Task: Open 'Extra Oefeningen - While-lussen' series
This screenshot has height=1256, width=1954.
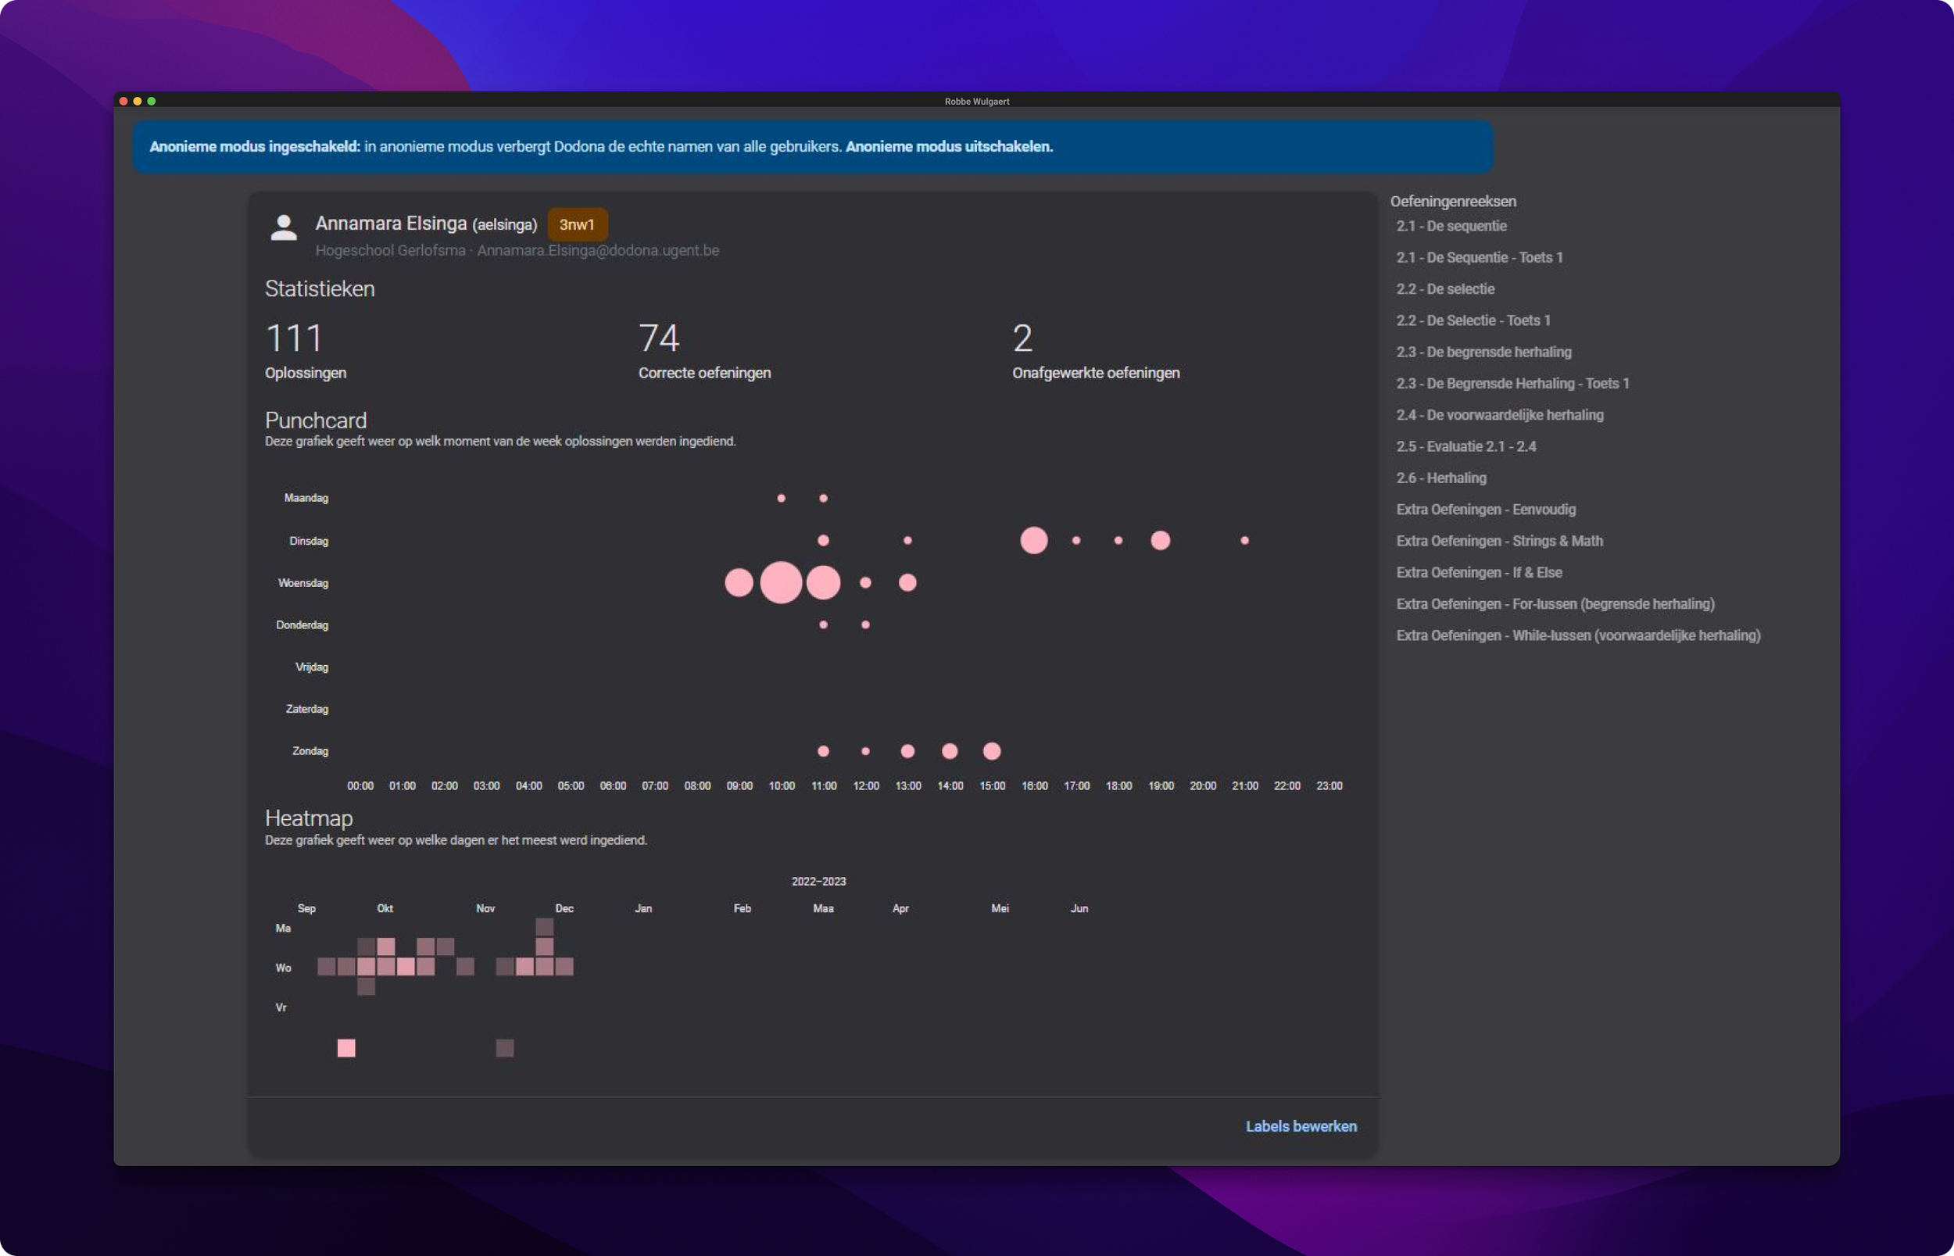Action: coord(1577,635)
